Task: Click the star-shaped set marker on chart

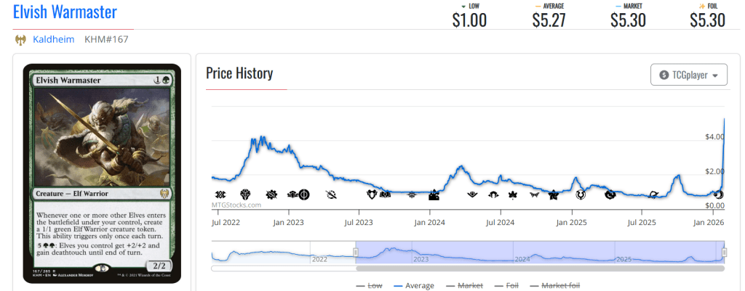Action: (554, 194)
